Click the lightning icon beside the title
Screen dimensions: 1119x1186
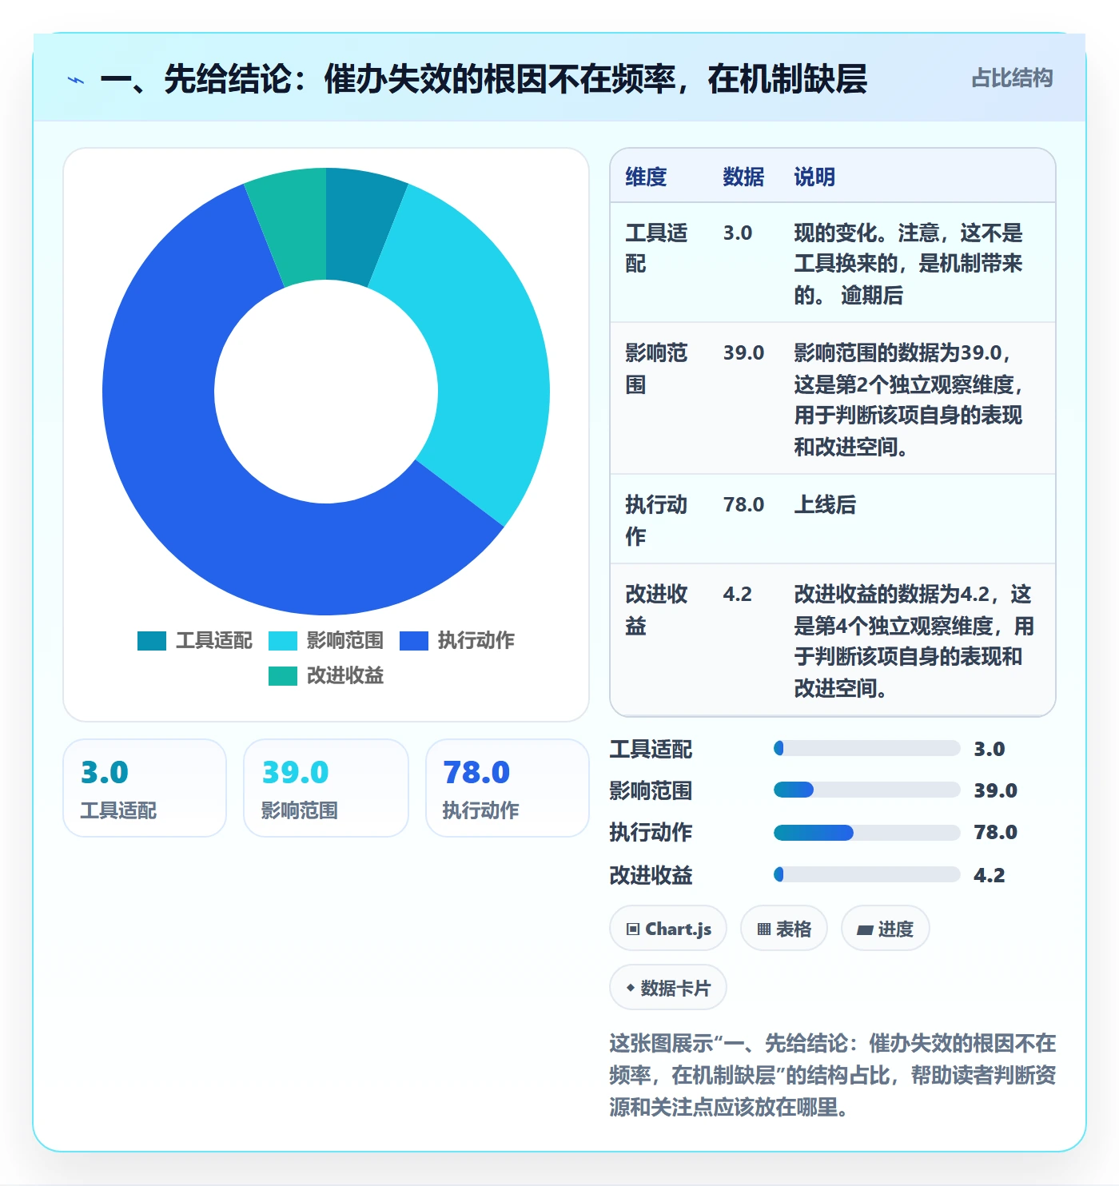tap(76, 80)
